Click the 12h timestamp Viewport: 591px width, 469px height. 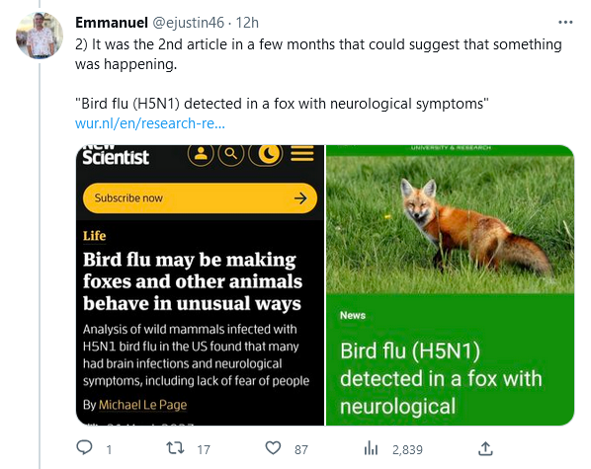(247, 23)
